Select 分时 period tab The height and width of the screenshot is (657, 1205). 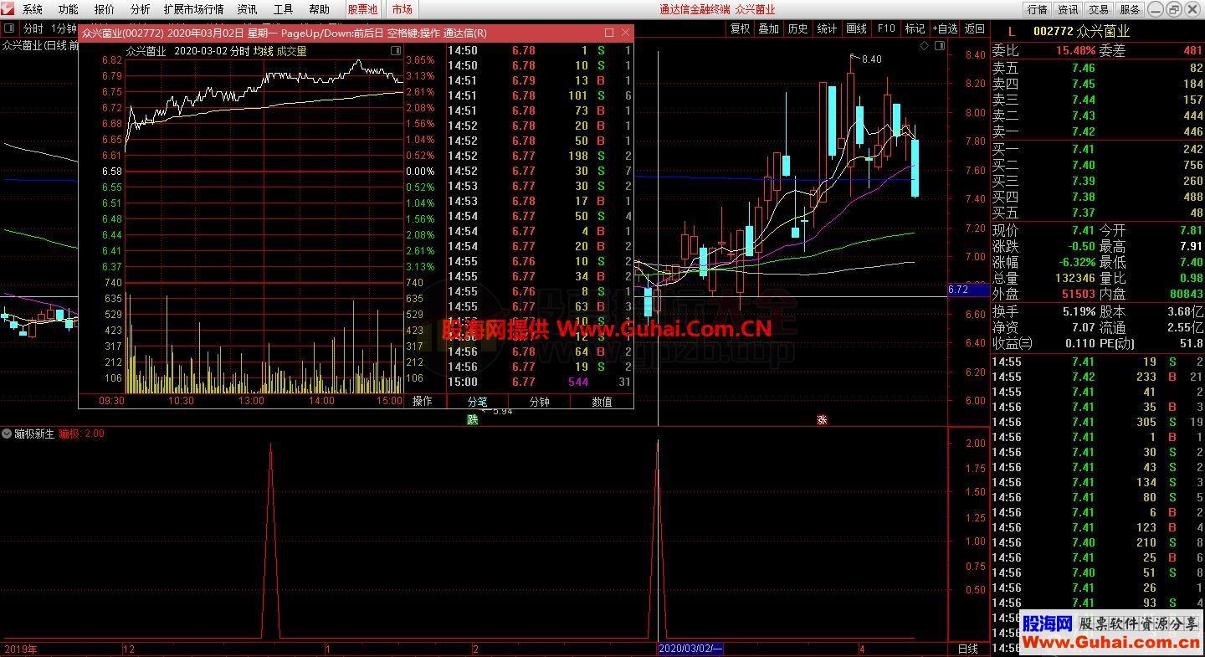[33, 28]
